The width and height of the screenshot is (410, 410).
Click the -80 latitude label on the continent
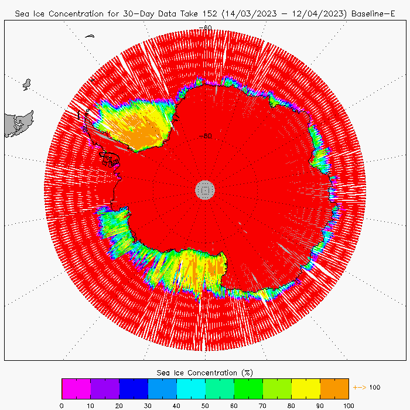pyautogui.click(x=205, y=136)
